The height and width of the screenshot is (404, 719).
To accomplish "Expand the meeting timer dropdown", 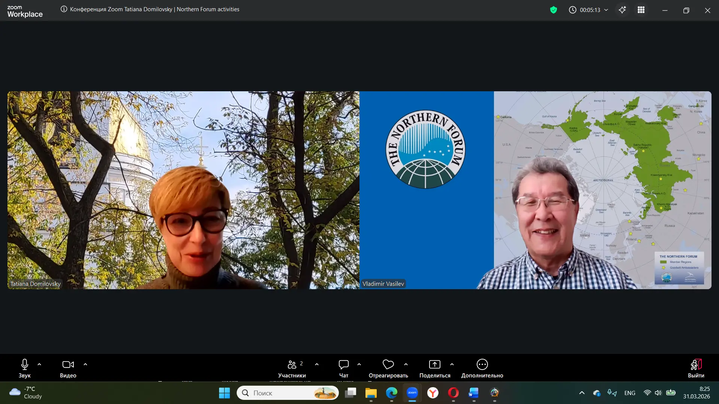I will (606, 10).
